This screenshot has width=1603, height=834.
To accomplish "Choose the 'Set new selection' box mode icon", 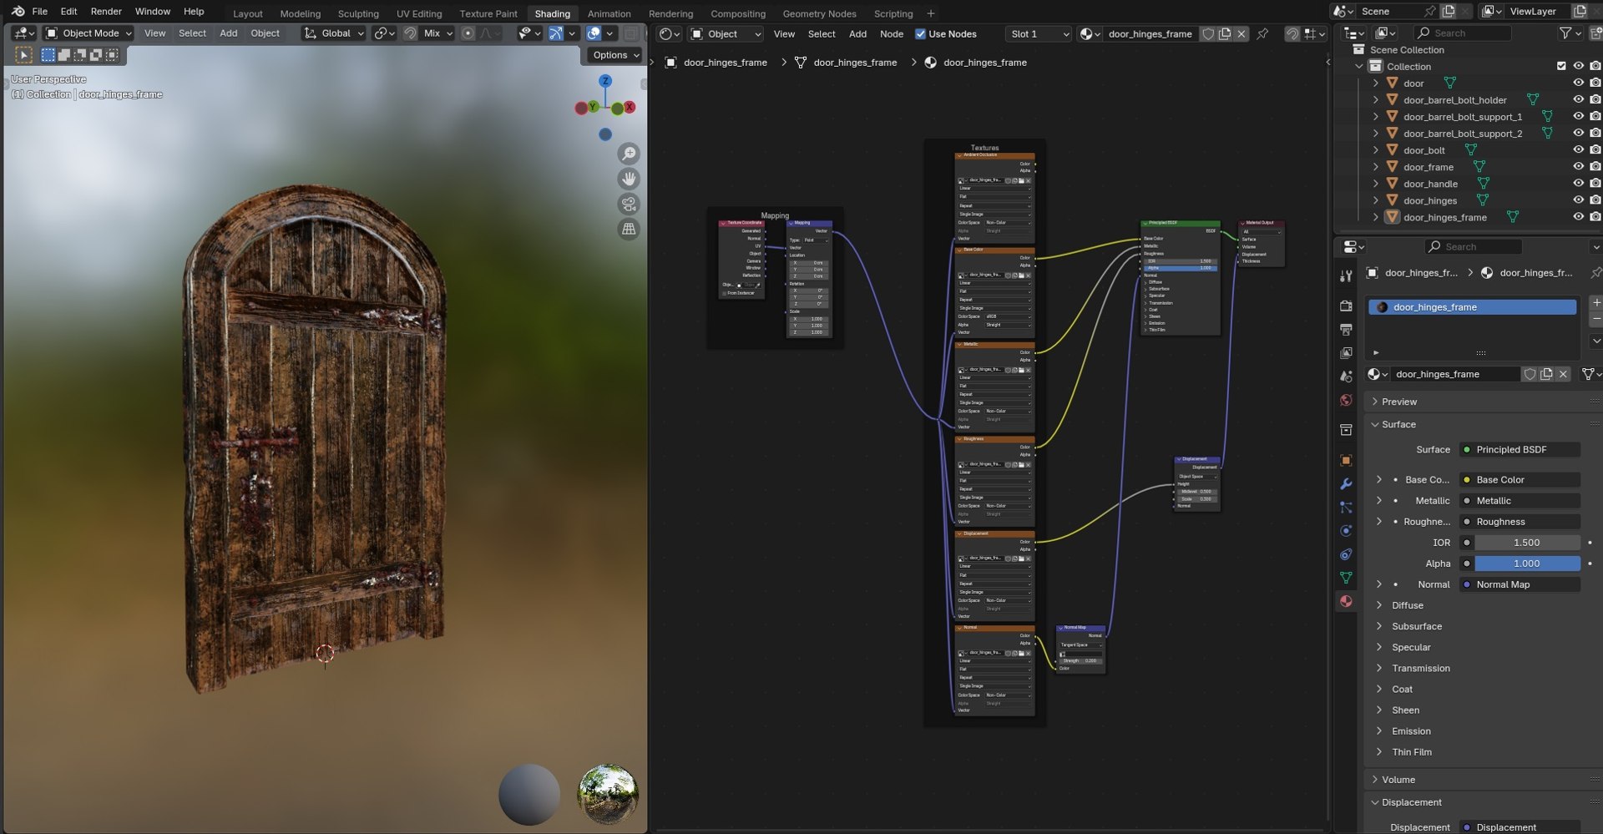I will click(48, 54).
